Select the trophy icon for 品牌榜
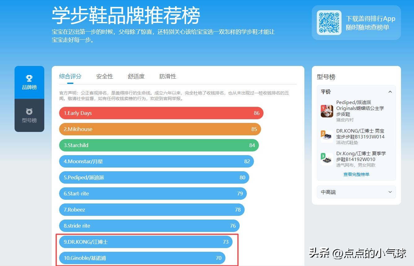 29,78
